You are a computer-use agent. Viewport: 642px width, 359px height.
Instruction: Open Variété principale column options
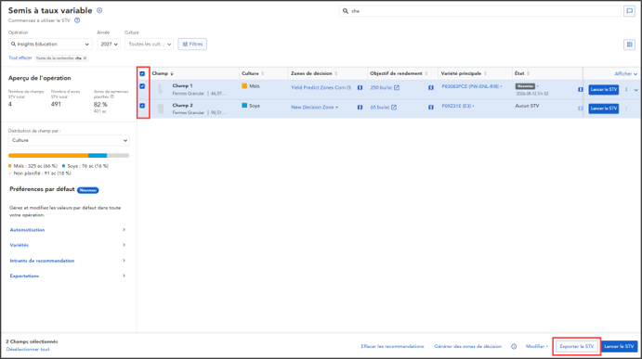[x=485, y=73]
